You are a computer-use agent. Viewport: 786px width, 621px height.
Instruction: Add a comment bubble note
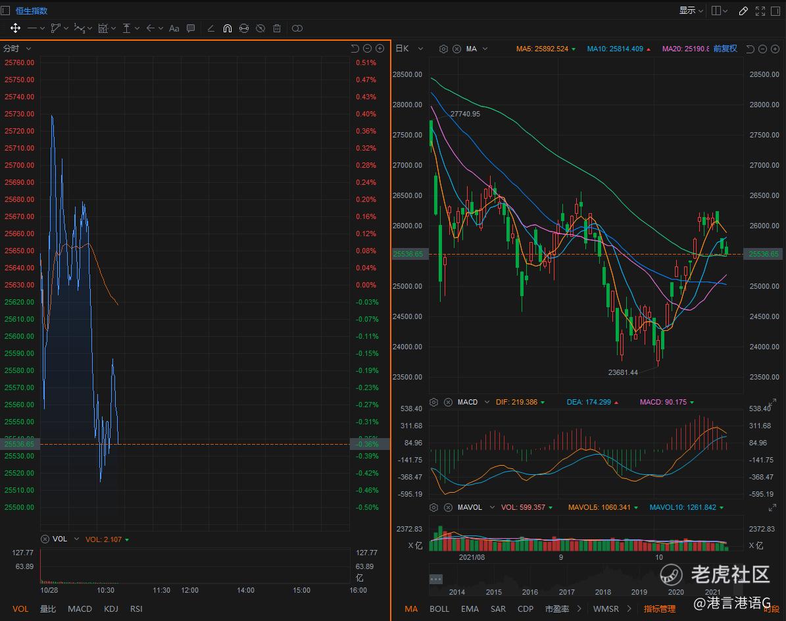[191, 28]
